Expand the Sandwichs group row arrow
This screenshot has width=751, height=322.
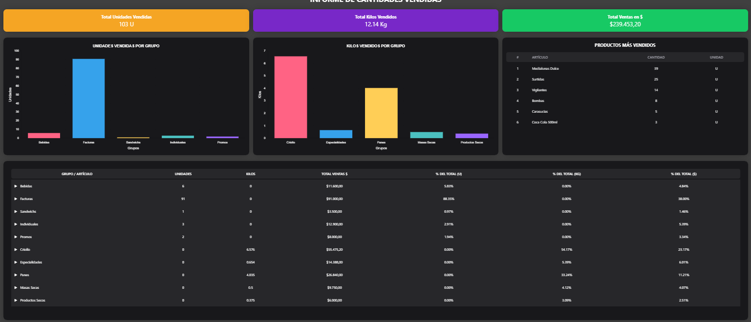coord(16,212)
